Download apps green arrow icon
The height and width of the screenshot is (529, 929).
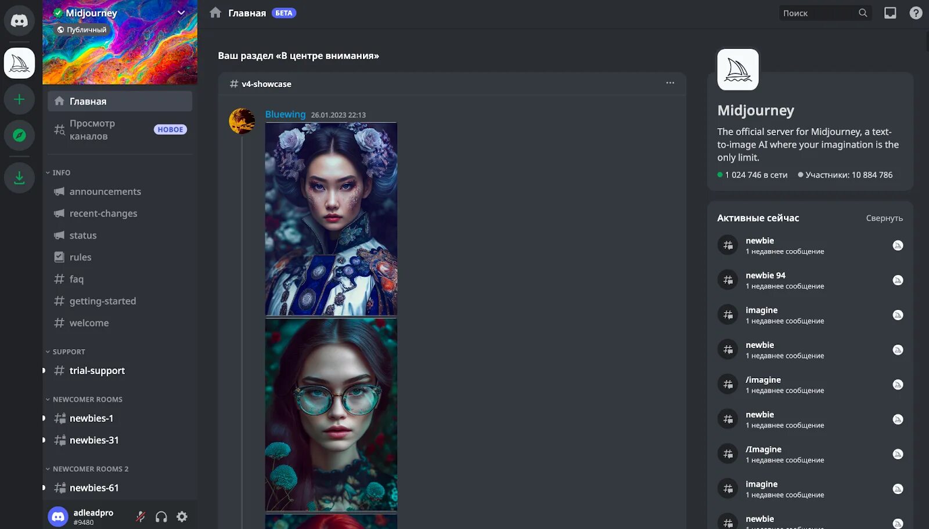pyautogui.click(x=19, y=178)
